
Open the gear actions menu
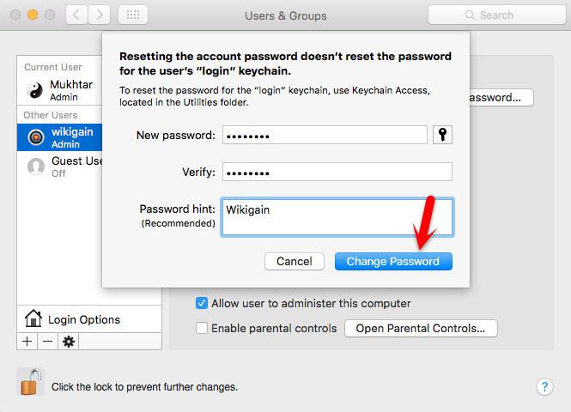(x=69, y=341)
